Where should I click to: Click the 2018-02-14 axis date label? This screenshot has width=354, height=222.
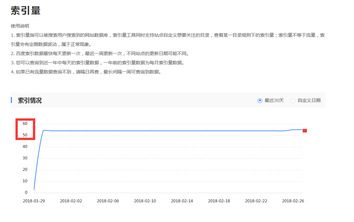click(x=182, y=201)
